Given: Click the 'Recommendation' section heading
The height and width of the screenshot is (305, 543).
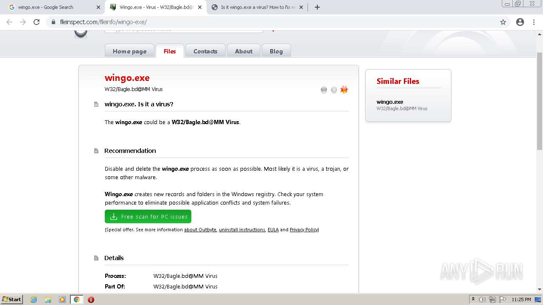Looking at the screenshot, I should click(x=130, y=151).
